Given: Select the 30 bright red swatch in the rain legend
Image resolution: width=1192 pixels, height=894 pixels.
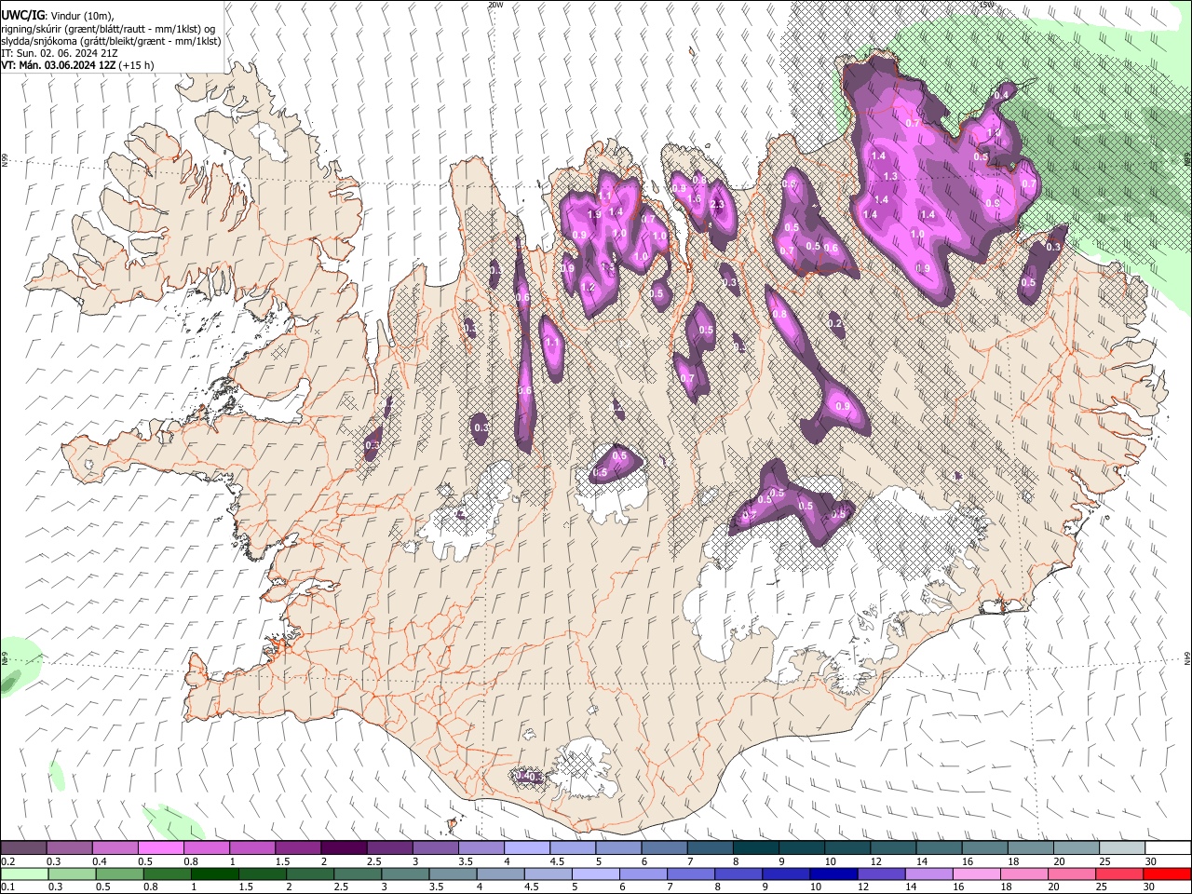Looking at the screenshot, I should pyautogui.click(x=1167, y=874).
